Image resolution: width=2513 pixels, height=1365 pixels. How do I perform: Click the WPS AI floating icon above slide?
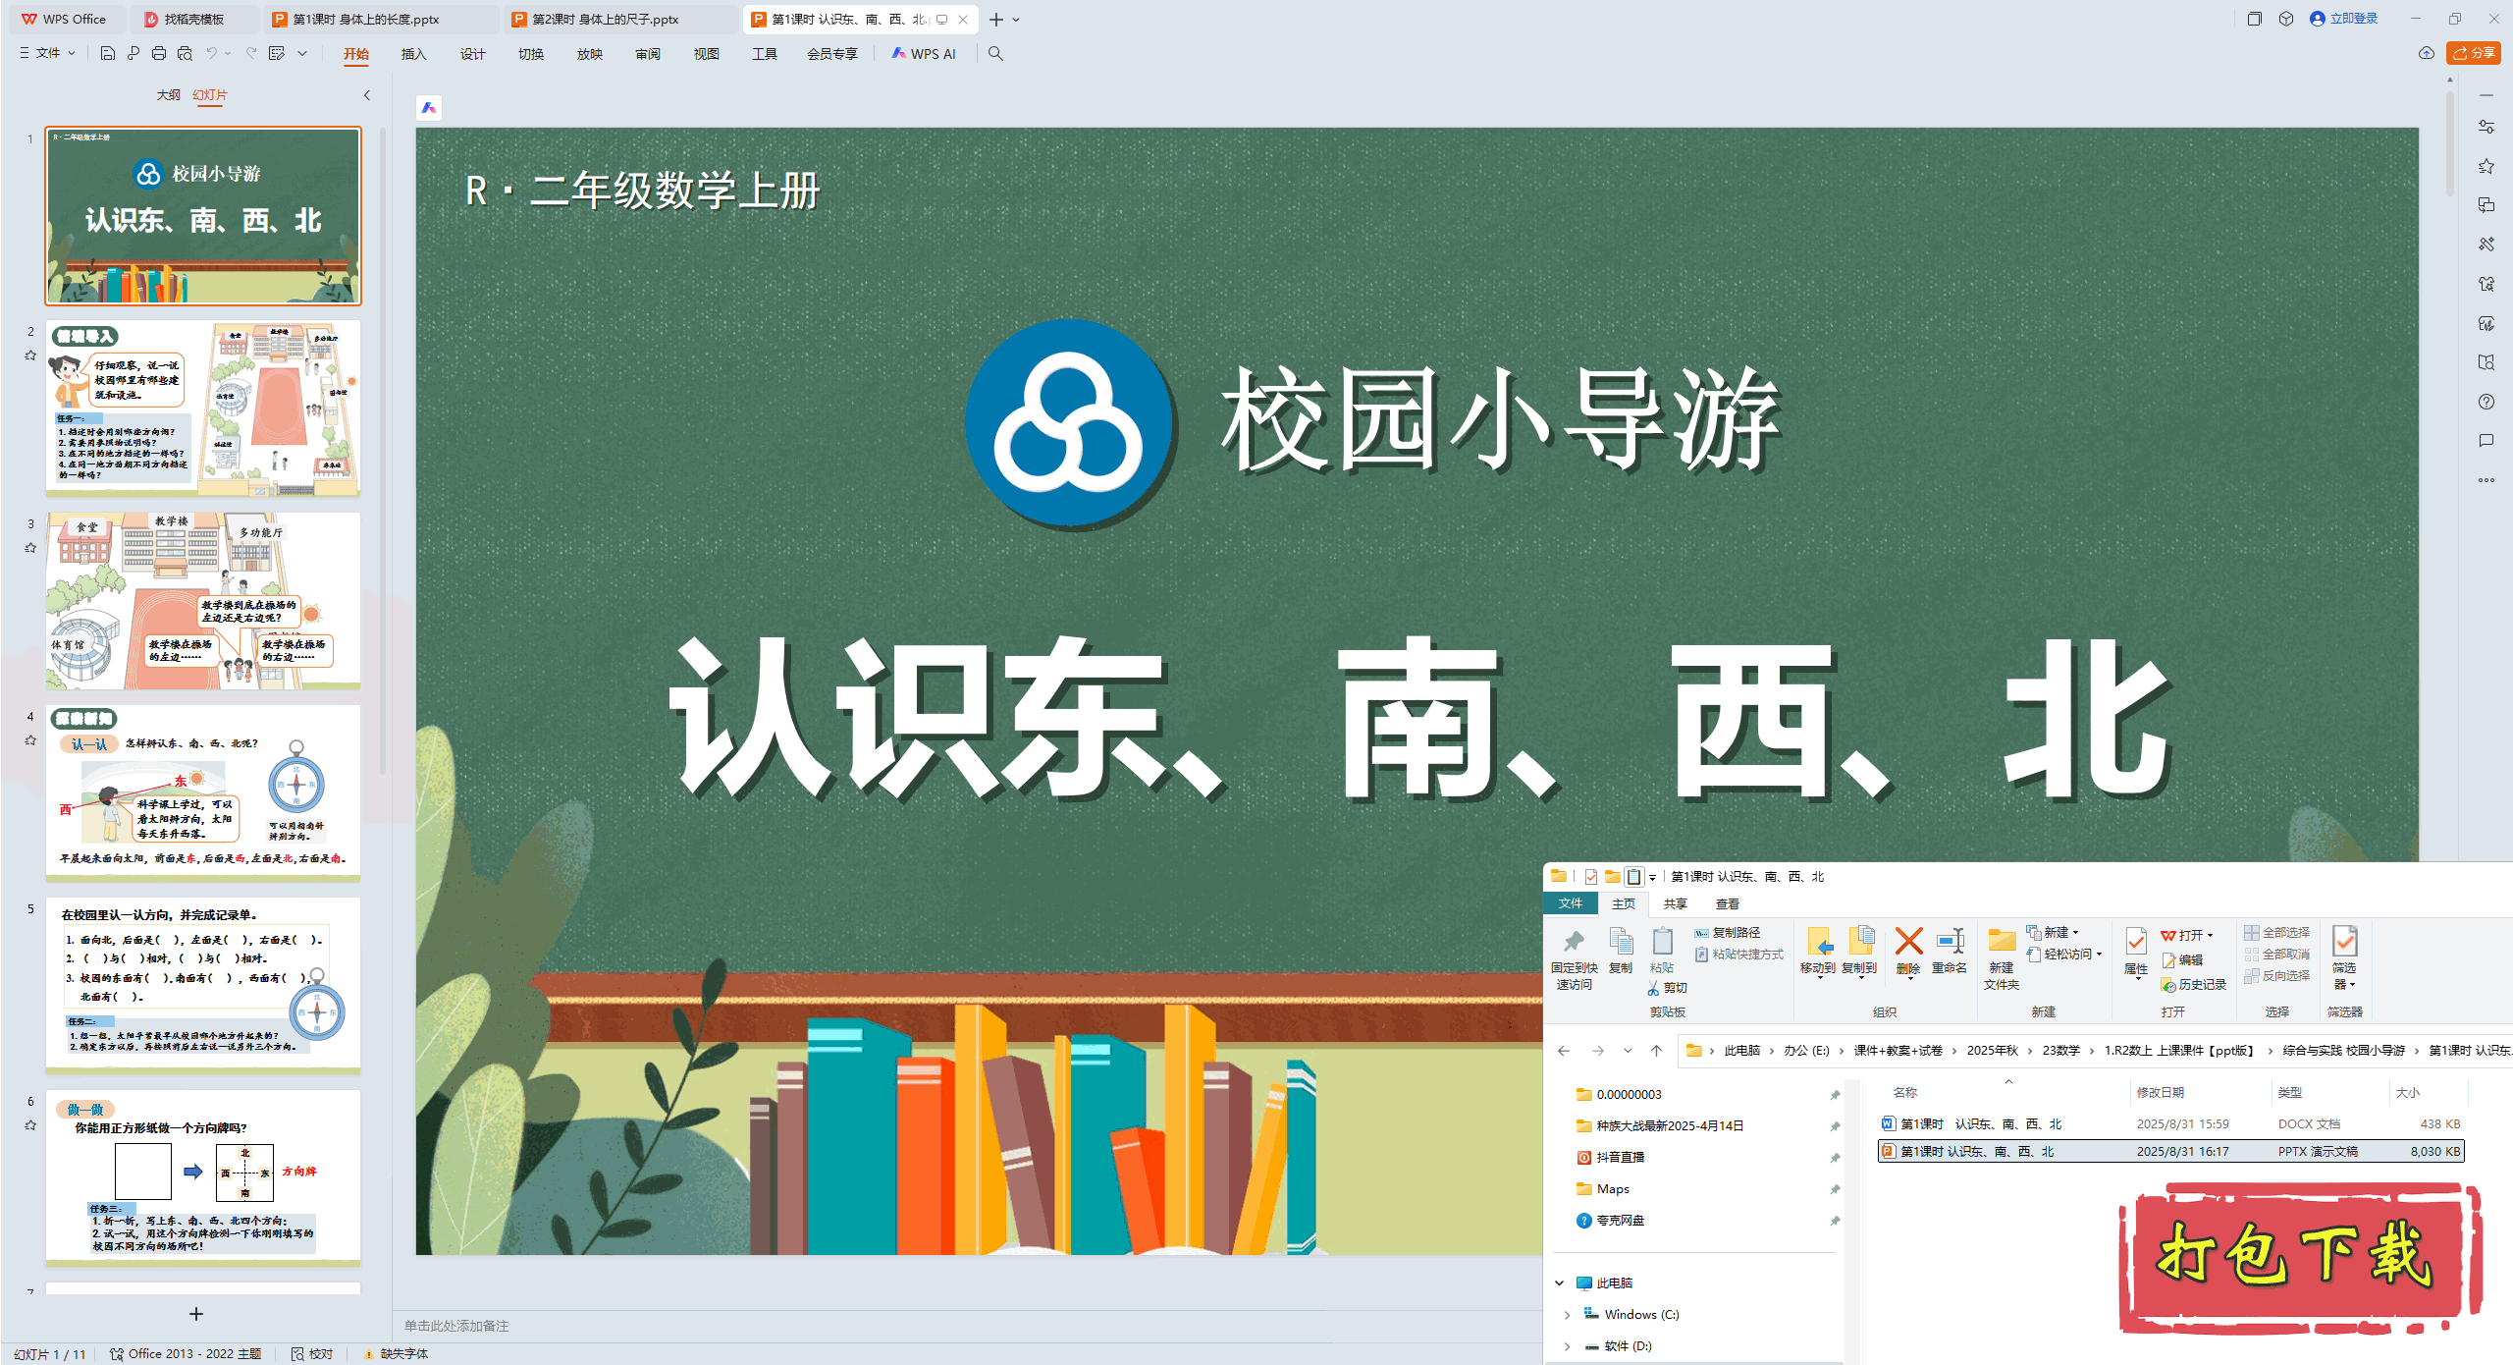(x=429, y=108)
